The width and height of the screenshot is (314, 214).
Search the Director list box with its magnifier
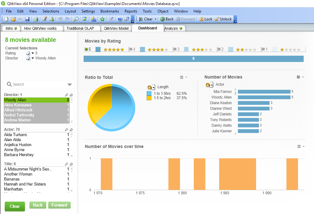pos(66,95)
